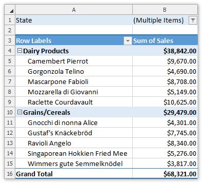Select the Gustaf's Knäckebröd cell
Viewport: 204px width, 185px height.
point(74,133)
